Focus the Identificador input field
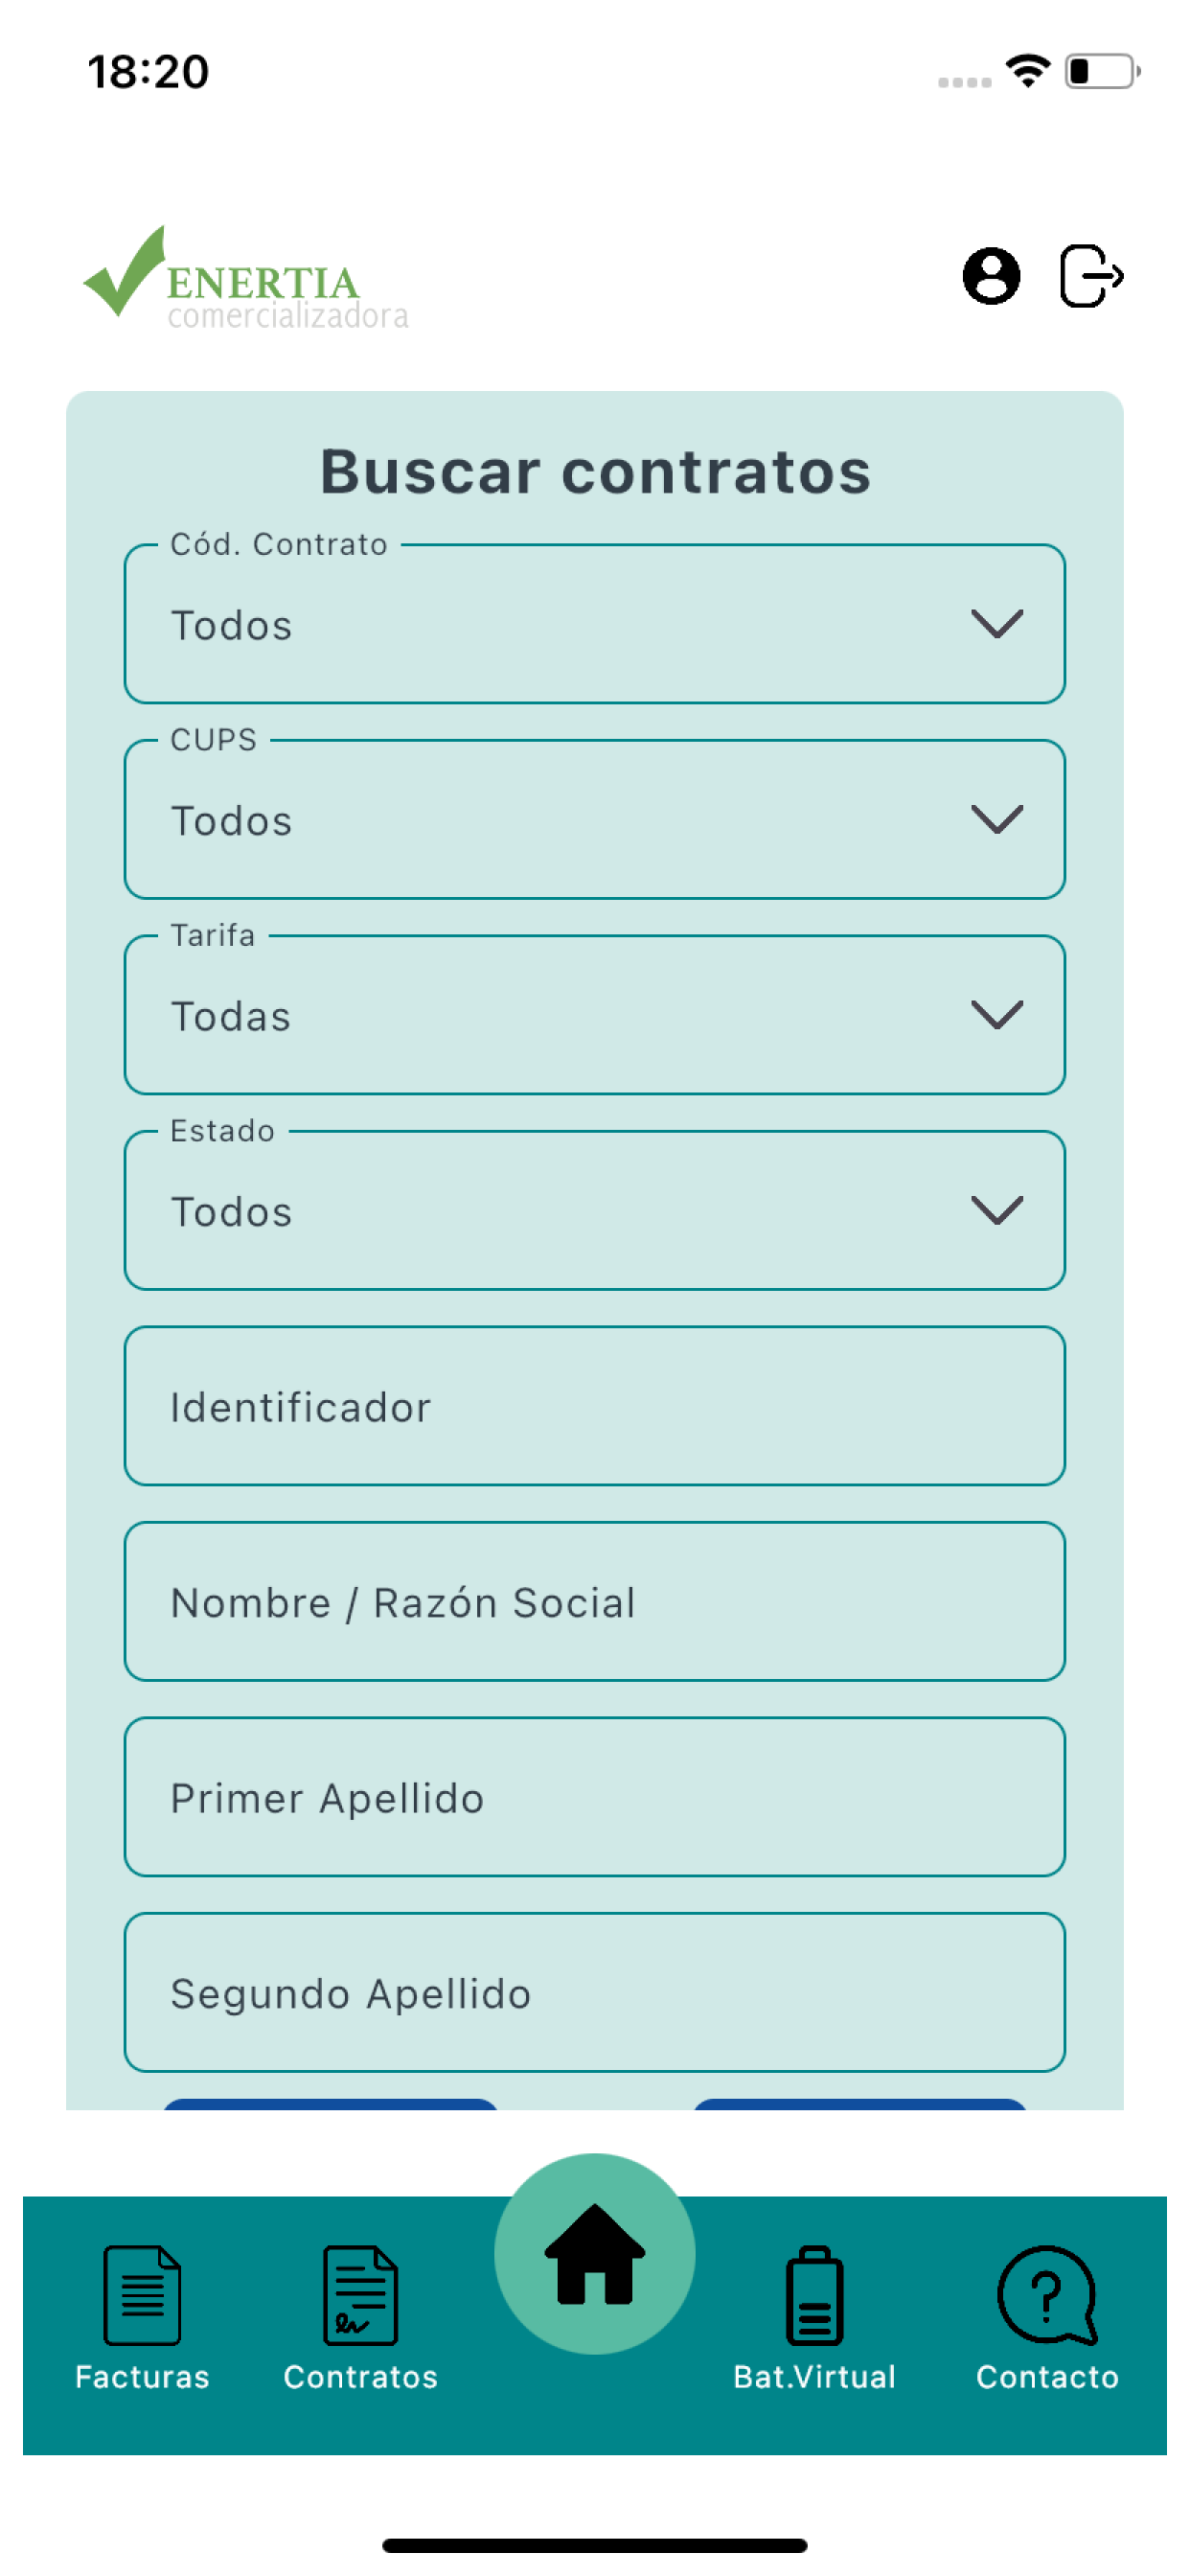1190x2576 pixels. pos(595,1406)
